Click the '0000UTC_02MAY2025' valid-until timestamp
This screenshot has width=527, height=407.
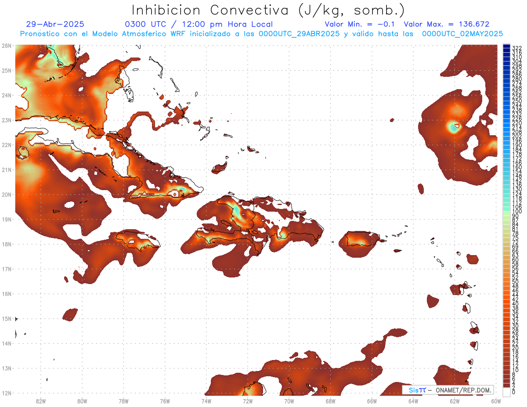(462, 34)
